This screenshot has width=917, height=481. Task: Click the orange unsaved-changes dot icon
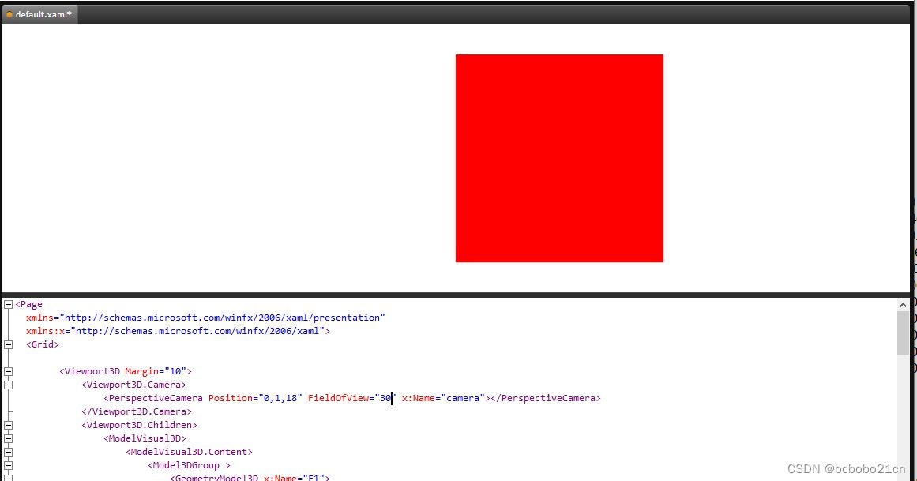pos(8,13)
